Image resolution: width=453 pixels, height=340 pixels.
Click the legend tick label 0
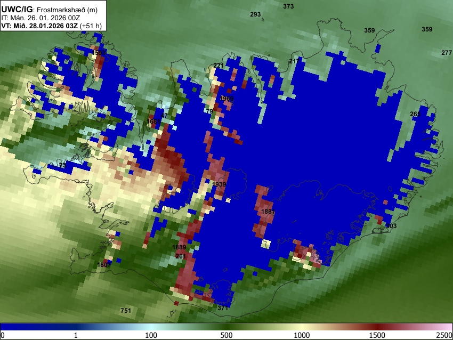pos(3,335)
